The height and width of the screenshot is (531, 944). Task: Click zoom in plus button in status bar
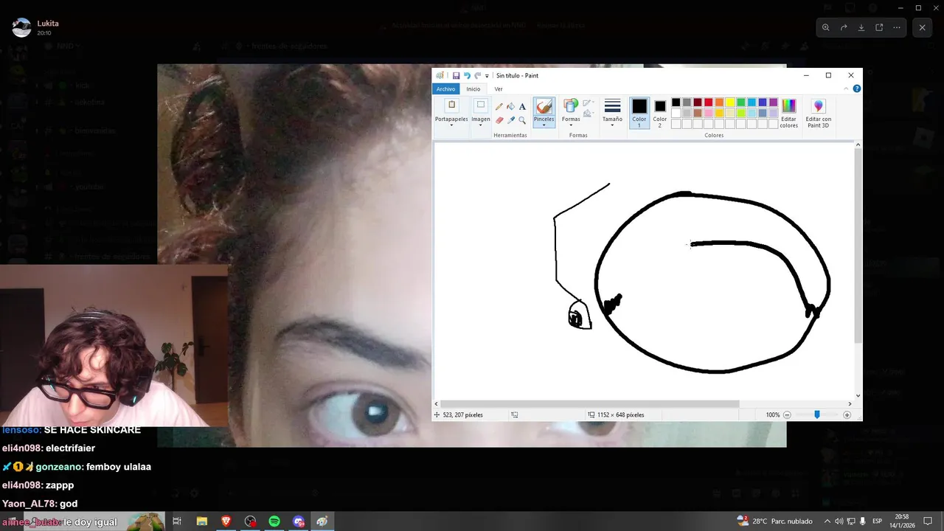point(847,415)
